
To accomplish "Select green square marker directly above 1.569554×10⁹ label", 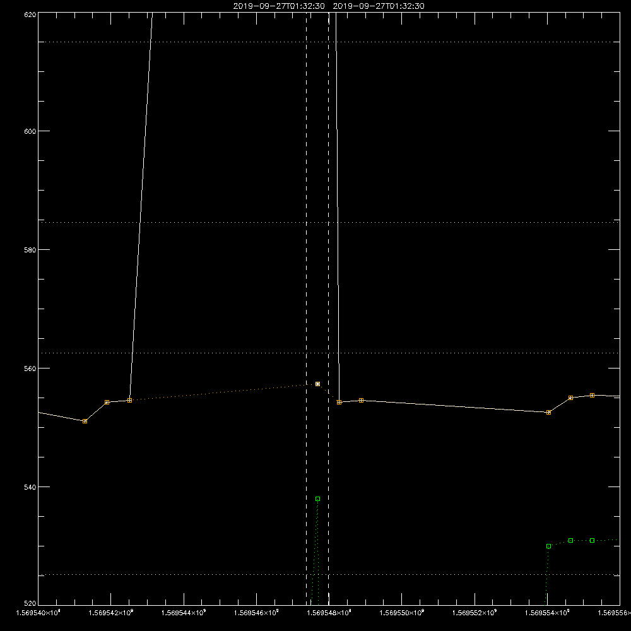I will coord(548,546).
